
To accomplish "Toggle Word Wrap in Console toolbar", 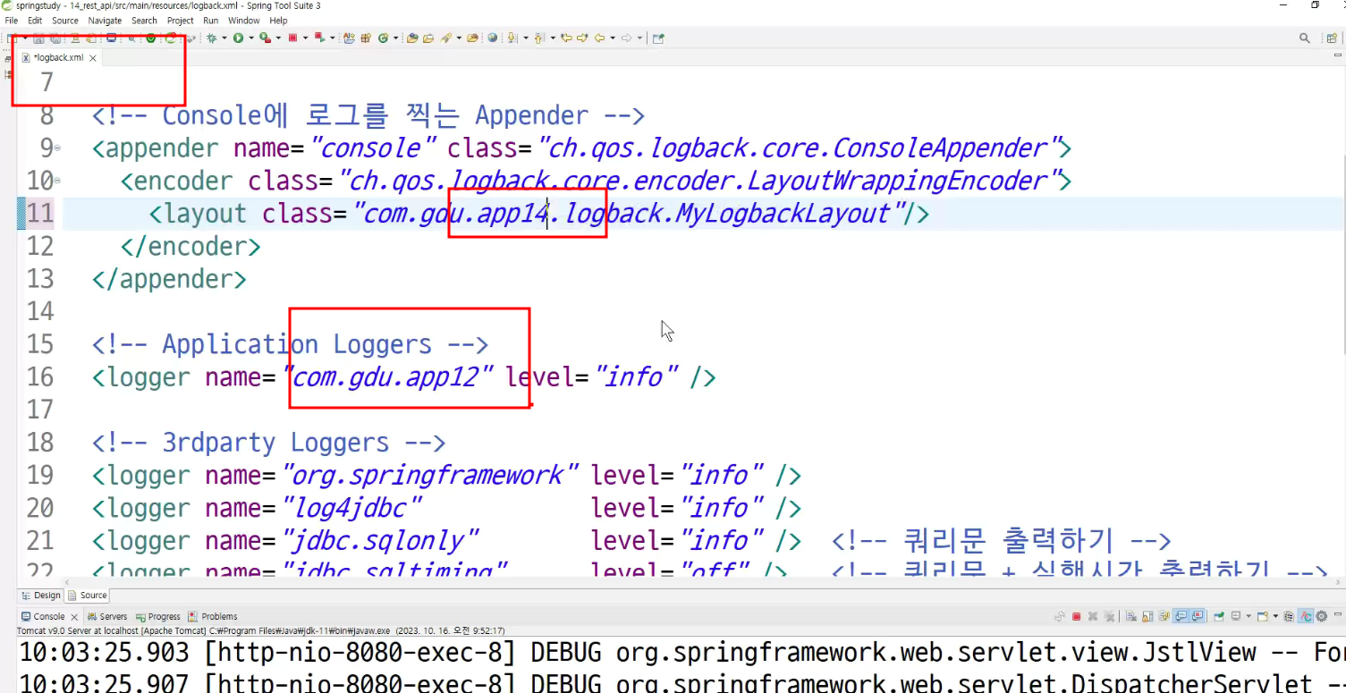I will pos(1164,616).
